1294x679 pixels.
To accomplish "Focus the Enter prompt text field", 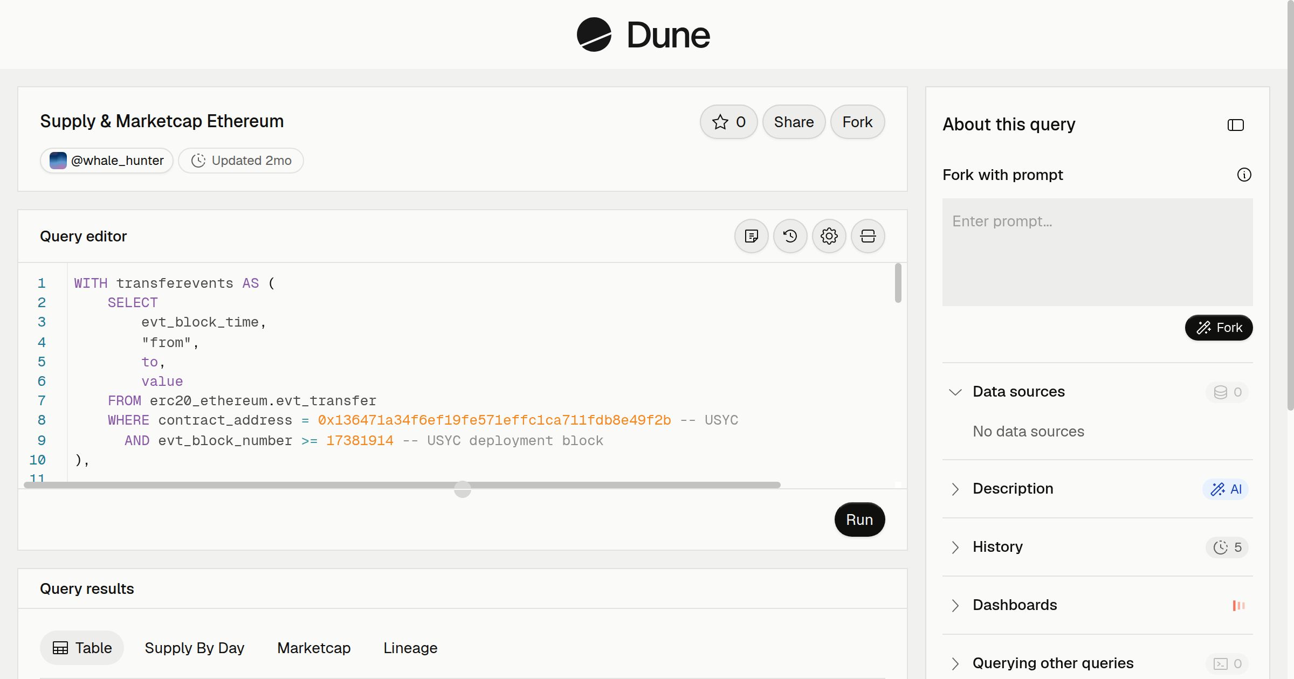I will tap(1097, 252).
